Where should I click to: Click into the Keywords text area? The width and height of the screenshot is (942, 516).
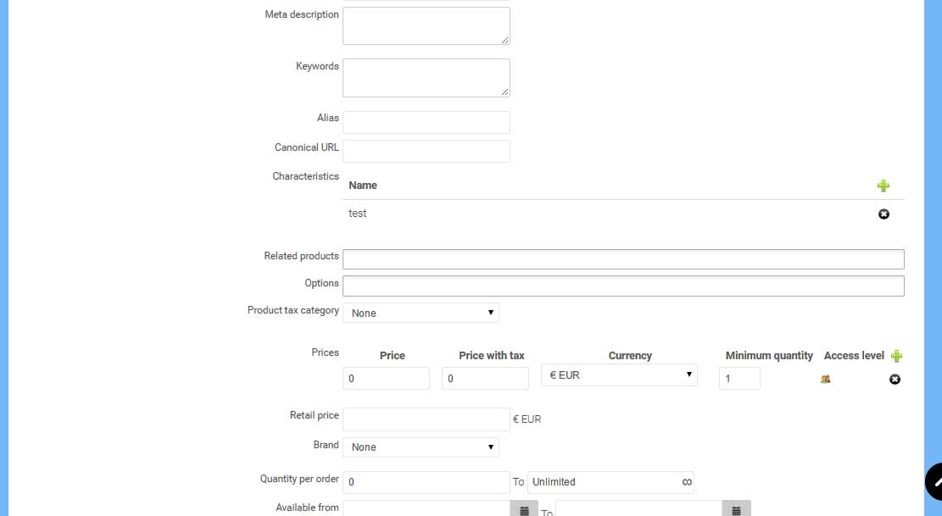(x=426, y=77)
